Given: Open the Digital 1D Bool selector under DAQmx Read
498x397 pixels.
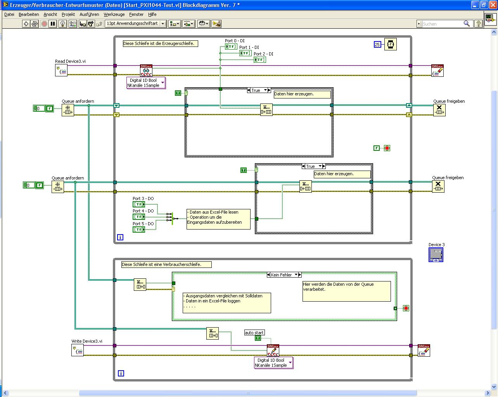Looking at the screenshot, I should click(146, 83).
